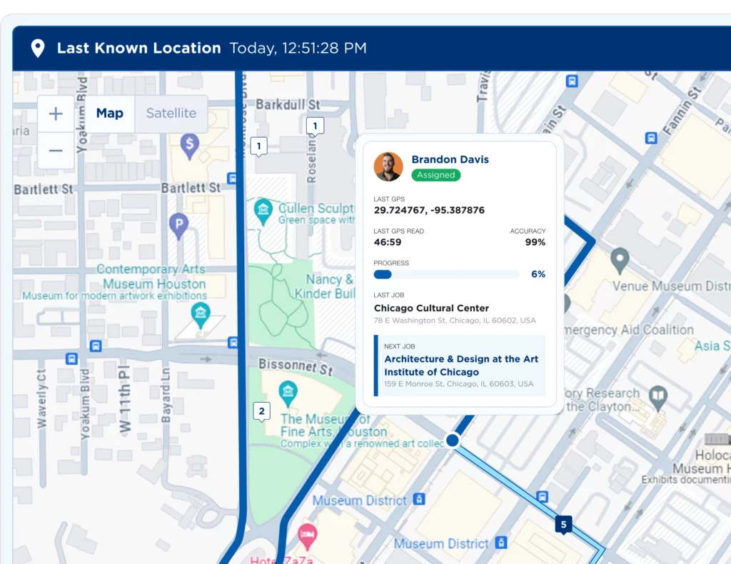Open next job Architecture & Design card

click(459, 366)
